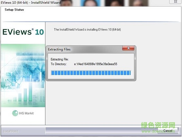This screenshot has width=182, height=137.
Task: Click the window title EViews 10 (64-bit)
Action: point(31,2)
